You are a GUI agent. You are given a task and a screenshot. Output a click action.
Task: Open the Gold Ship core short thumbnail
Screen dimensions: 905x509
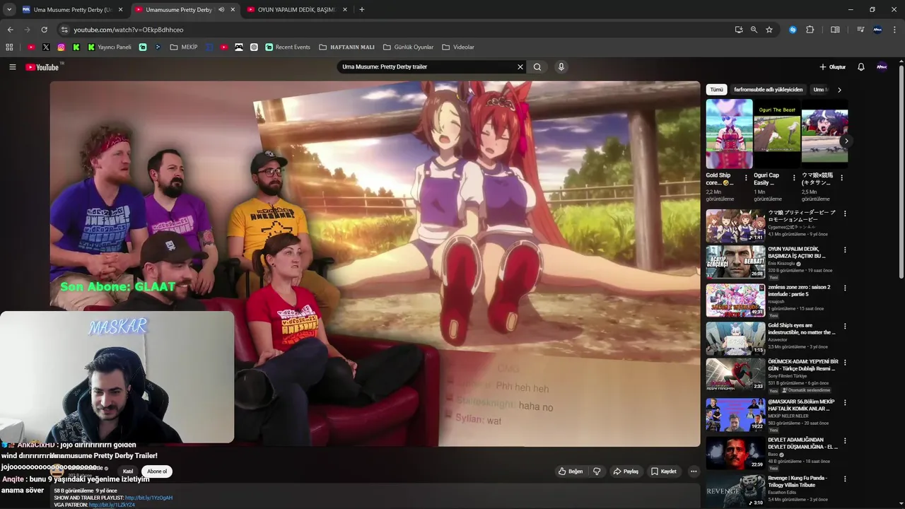(729, 134)
